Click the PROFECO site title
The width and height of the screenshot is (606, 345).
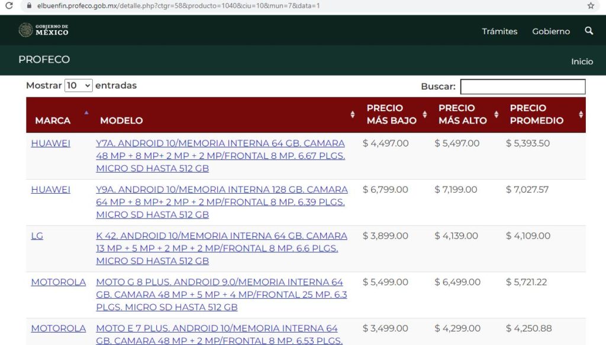(x=44, y=60)
